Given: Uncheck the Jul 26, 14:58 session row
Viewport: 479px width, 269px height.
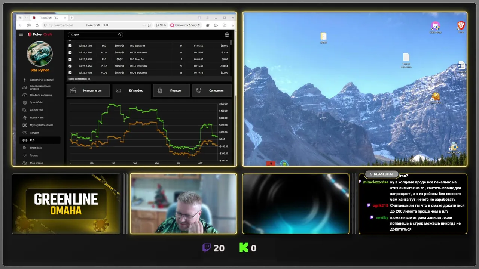Looking at the screenshot, I should pyautogui.click(x=70, y=59).
